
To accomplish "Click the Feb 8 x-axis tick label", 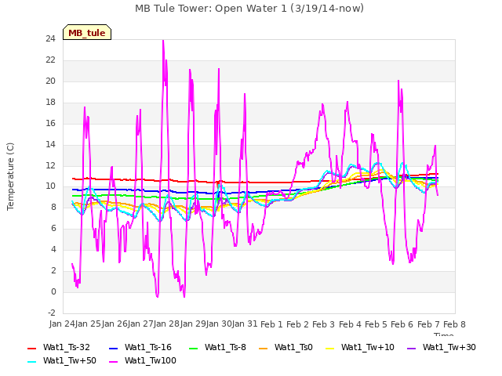I will coord(454,324).
